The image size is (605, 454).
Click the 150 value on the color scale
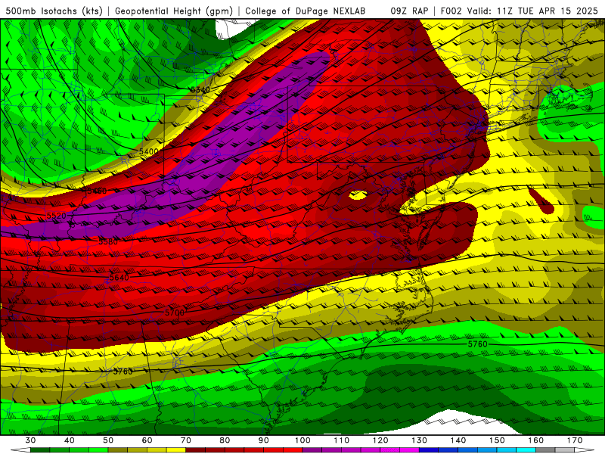498,440
